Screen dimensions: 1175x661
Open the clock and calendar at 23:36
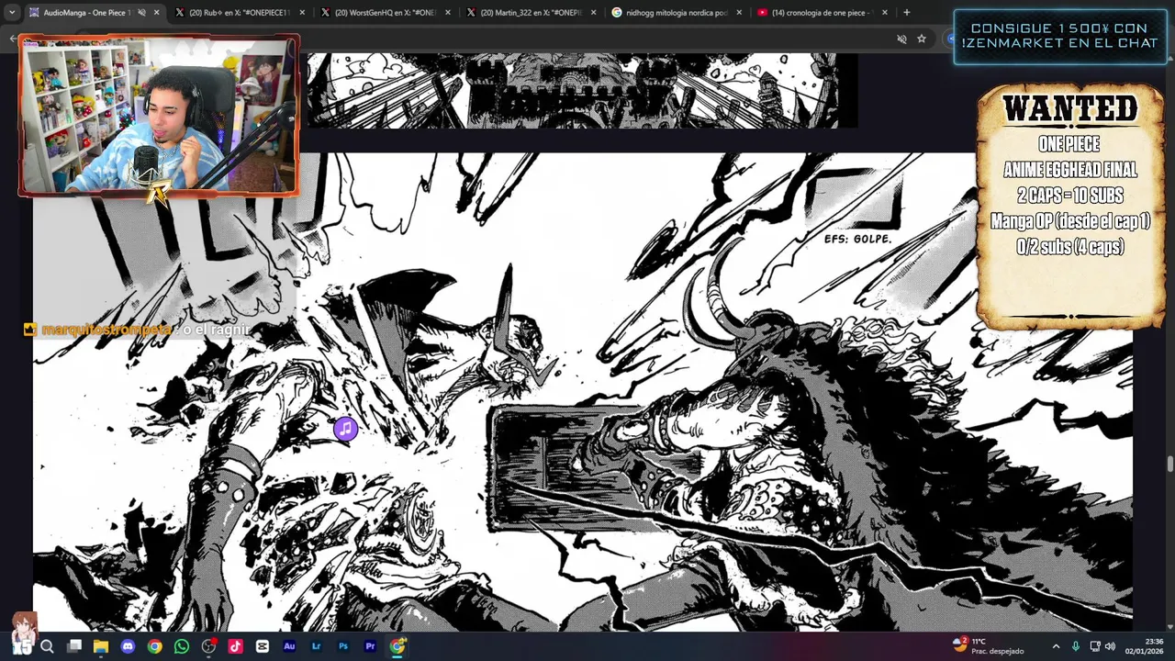1145,646
